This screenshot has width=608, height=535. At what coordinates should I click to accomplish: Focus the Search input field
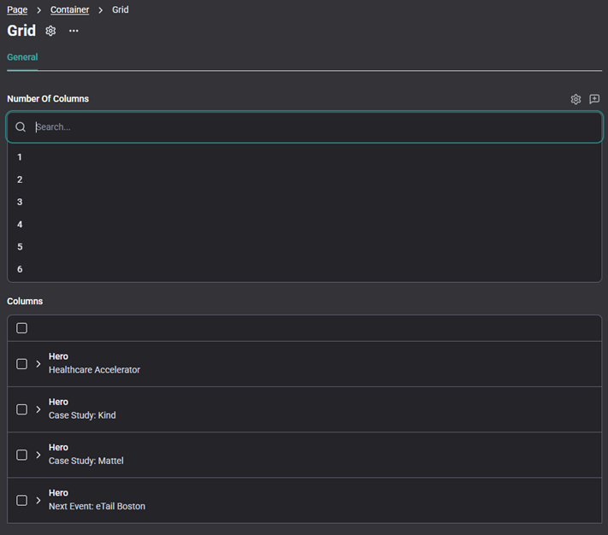pyautogui.click(x=304, y=127)
